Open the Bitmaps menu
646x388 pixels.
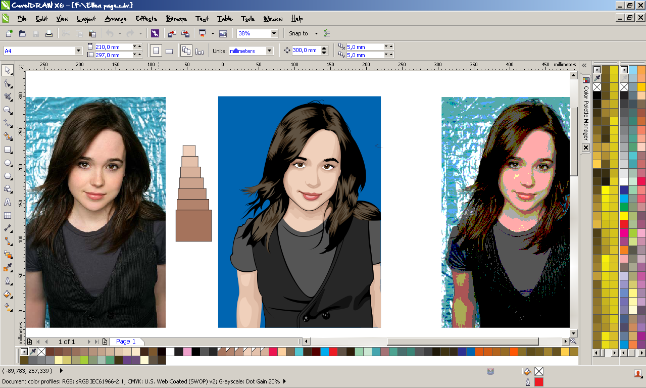pos(176,19)
